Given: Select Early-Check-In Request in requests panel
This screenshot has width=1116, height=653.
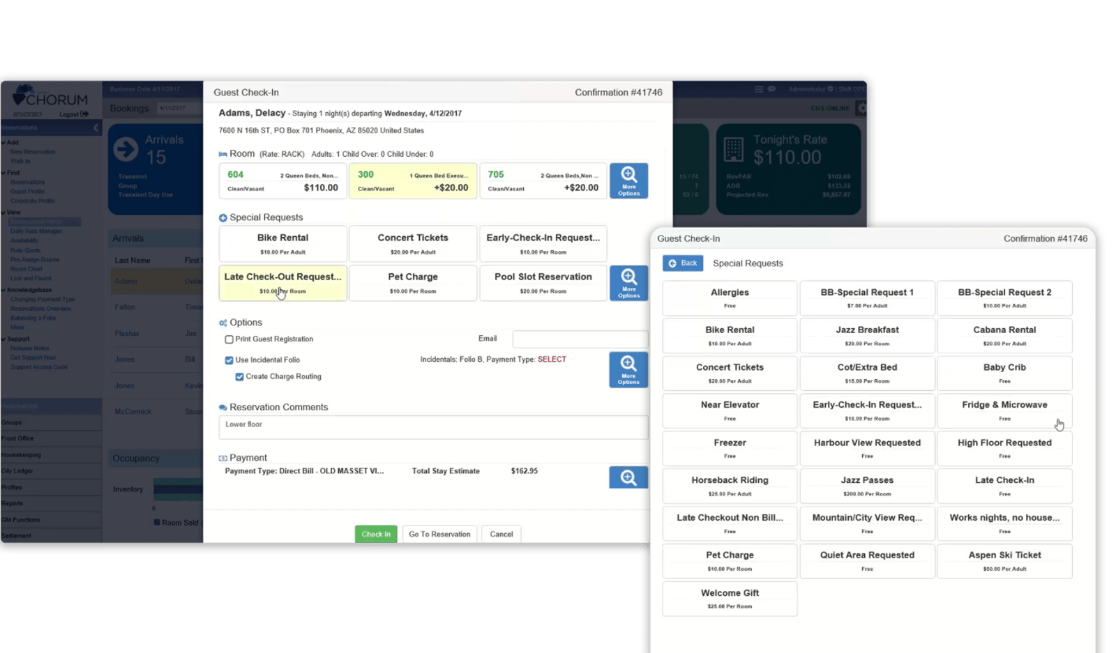Looking at the screenshot, I should tap(867, 411).
